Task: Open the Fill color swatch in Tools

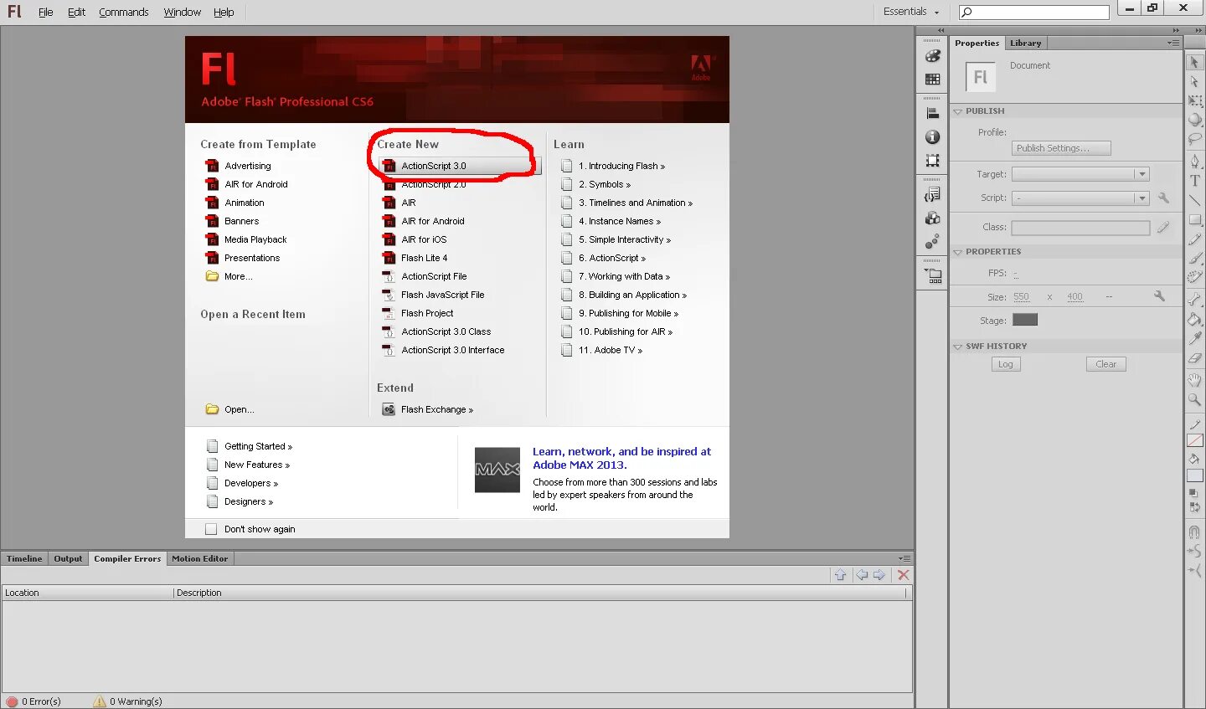Action: [x=1195, y=475]
